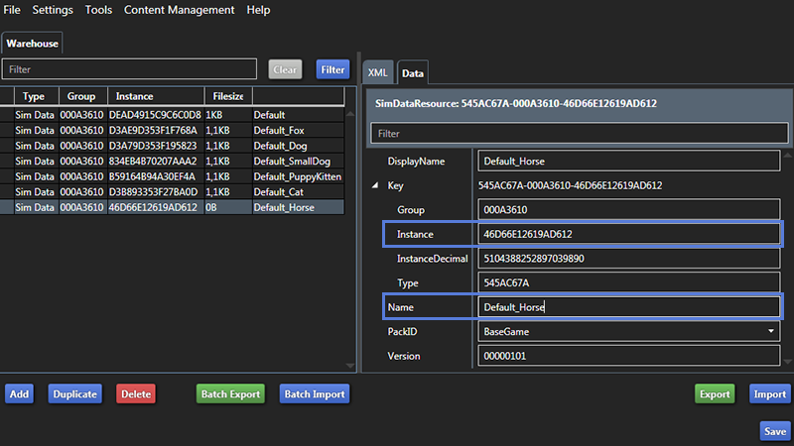Image resolution: width=794 pixels, height=446 pixels.
Task: Collapse the Key tree expander arrow
Action: point(375,185)
